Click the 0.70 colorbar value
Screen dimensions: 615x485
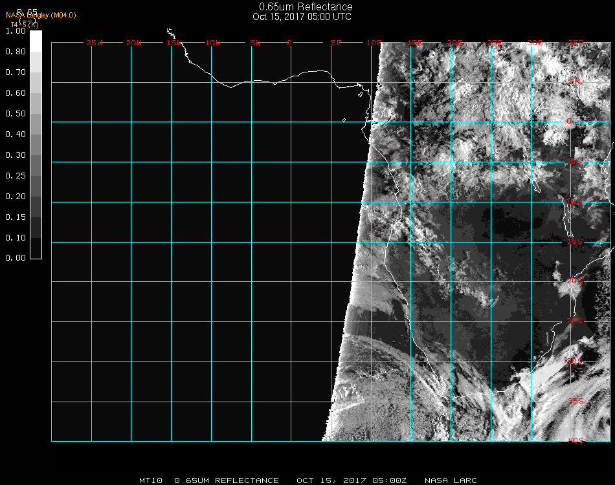16,72
